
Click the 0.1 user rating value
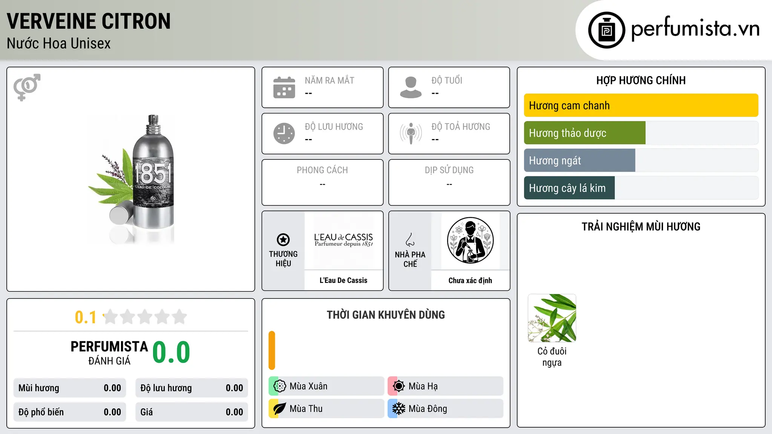click(86, 317)
